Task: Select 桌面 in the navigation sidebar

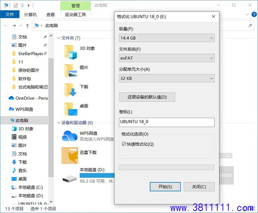Action: [x=22, y=179]
